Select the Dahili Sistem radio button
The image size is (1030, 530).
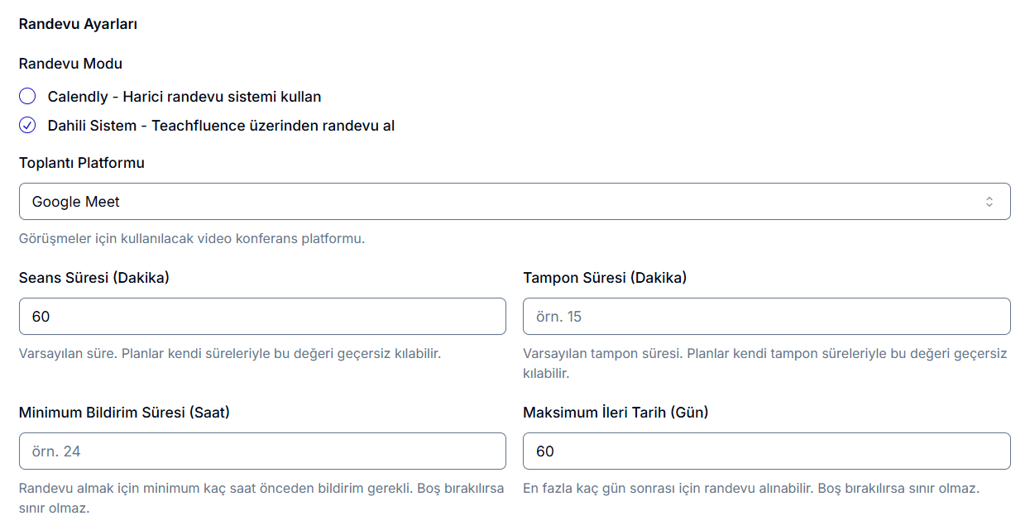point(27,126)
